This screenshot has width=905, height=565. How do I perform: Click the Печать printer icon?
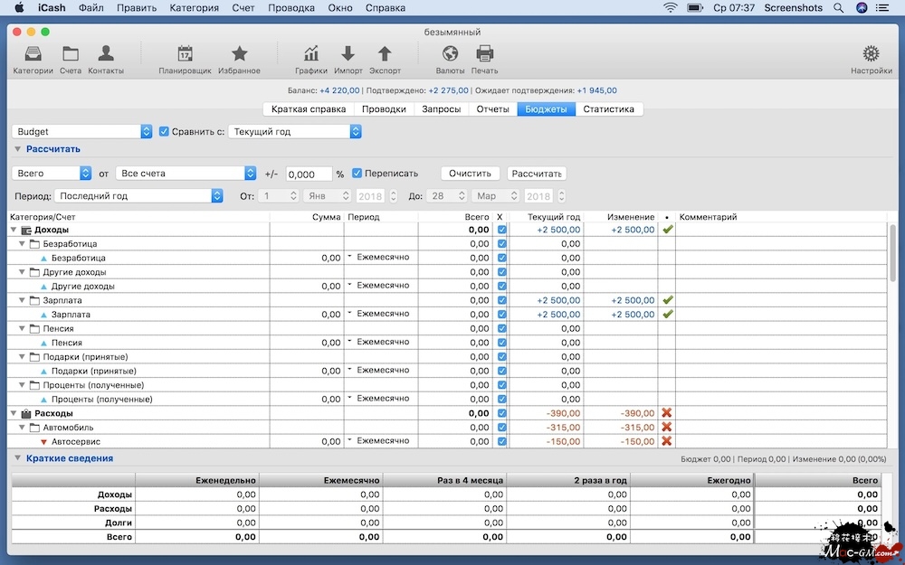click(484, 54)
